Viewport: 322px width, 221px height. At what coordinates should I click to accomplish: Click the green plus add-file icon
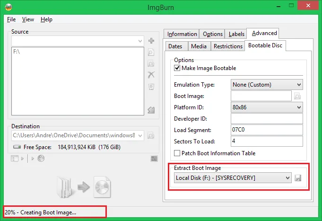click(151, 41)
